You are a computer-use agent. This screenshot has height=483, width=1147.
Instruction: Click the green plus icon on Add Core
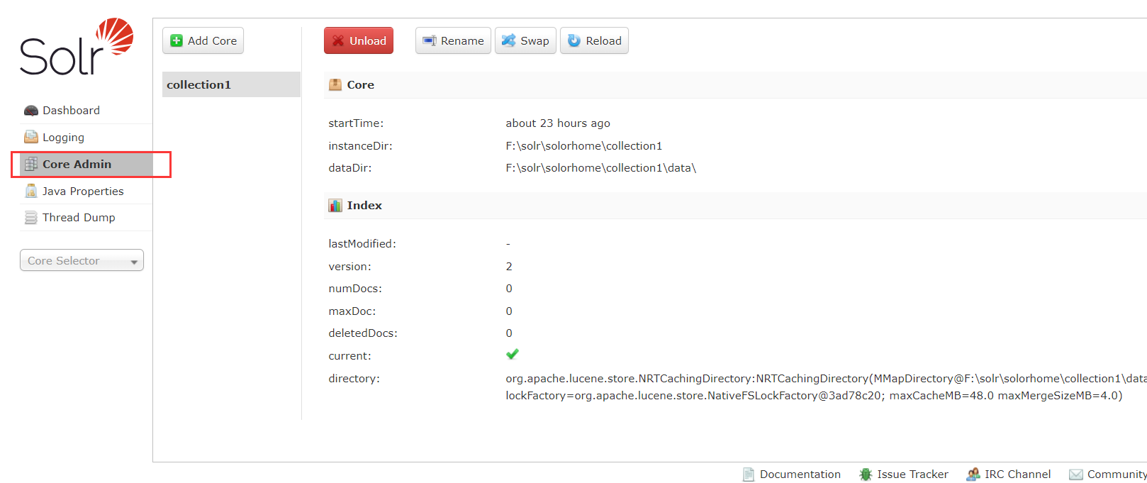(x=177, y=40)
